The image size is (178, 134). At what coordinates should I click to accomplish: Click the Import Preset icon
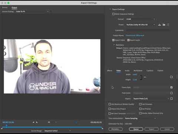164,25
